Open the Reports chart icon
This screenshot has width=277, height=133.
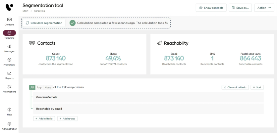point(9,73)
